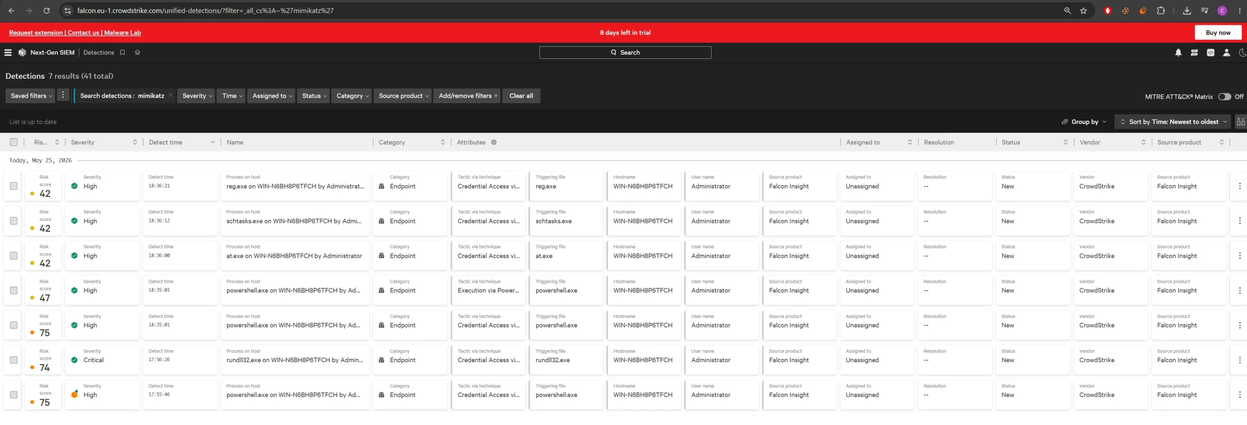Open notifications bell icon

point(1178,53)
